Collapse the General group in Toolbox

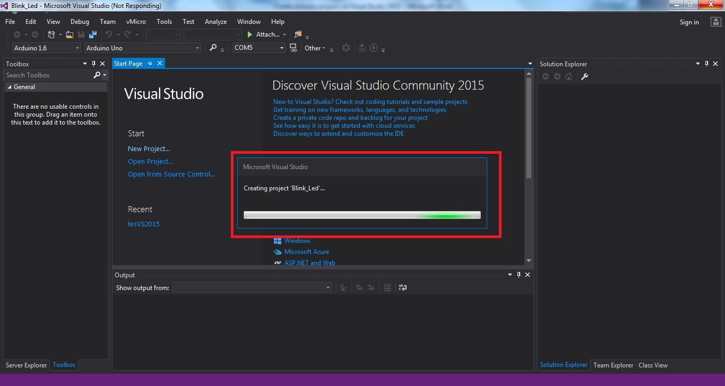[10, 87]
